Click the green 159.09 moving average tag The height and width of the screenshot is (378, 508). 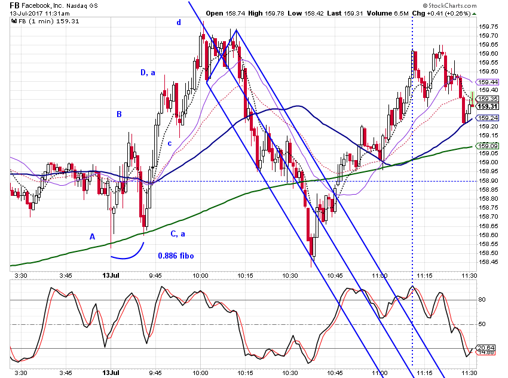click(487, 146)
